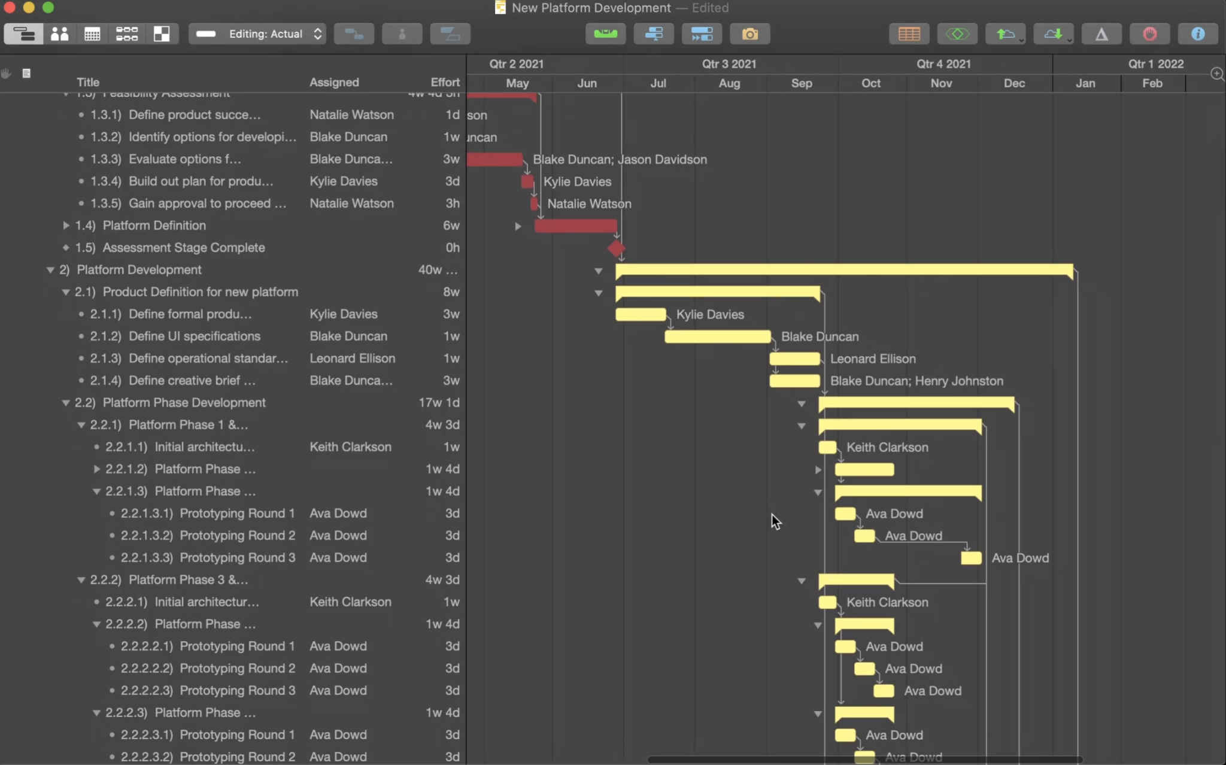
Task: Click the Effort column header
Action: coord(445,82)
